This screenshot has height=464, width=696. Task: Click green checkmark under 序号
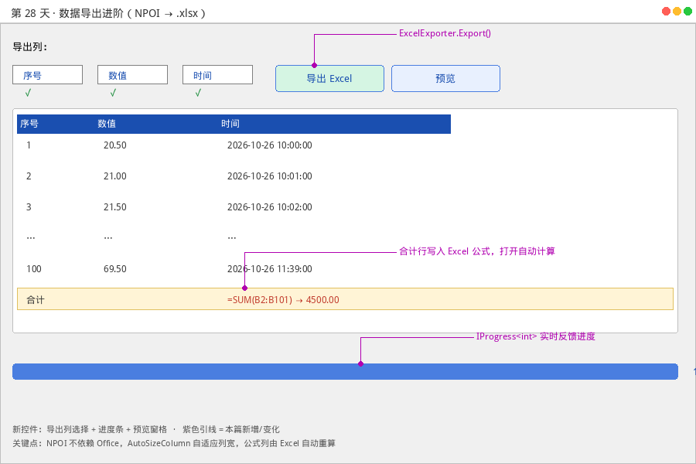[28, 93]
